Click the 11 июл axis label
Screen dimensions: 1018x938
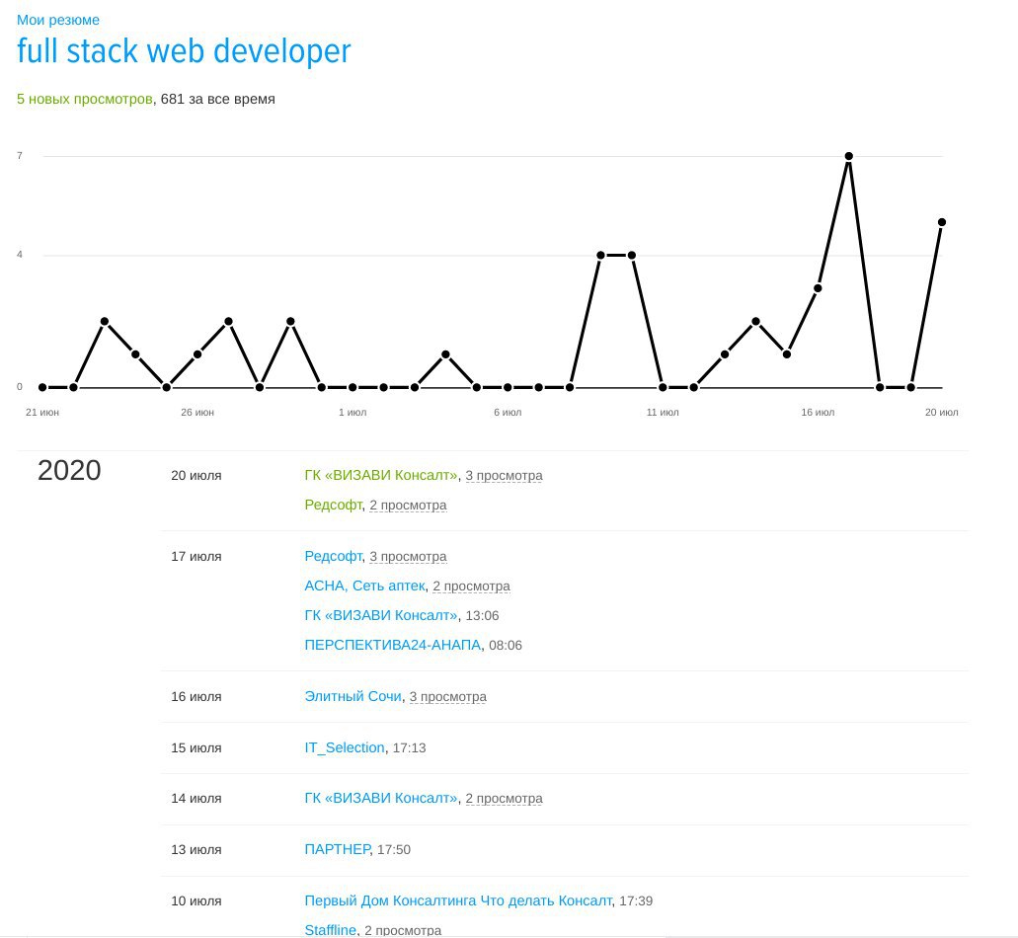tap(663, 413)
